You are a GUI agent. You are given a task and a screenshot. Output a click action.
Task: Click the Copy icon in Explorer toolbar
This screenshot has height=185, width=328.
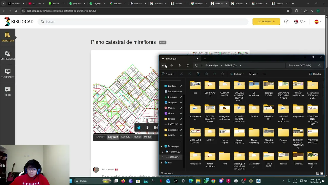[190, 74]
